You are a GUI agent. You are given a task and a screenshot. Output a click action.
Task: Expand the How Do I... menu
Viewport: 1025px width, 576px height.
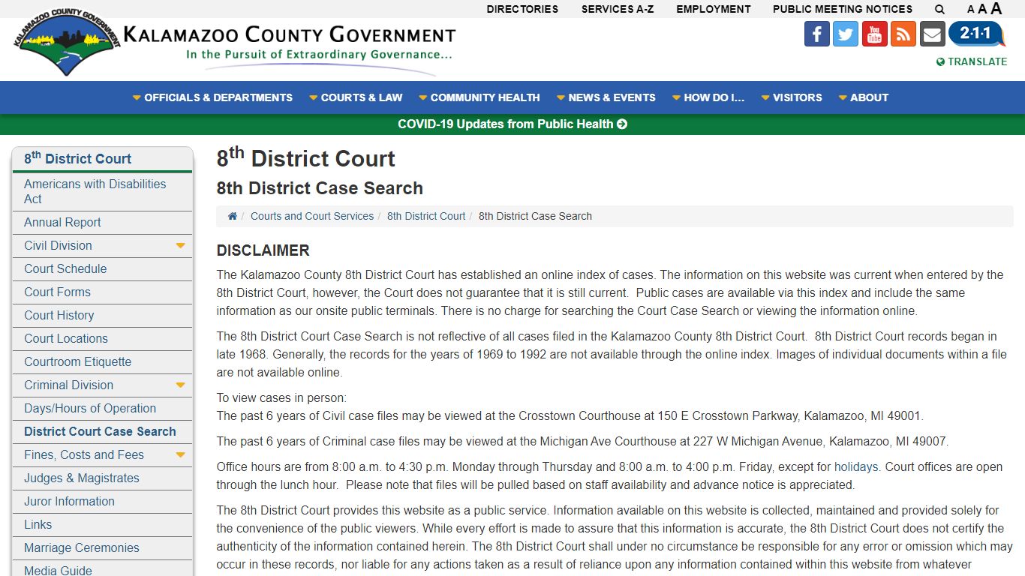pyautogui.click(x=708, y=97)
